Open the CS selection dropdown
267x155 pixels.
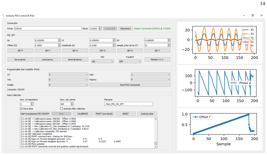(x=68, y=75)
